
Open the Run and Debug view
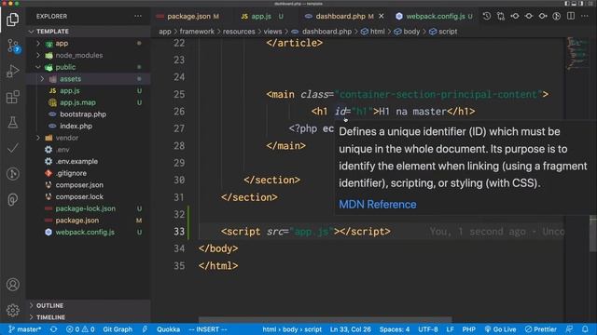12,71
